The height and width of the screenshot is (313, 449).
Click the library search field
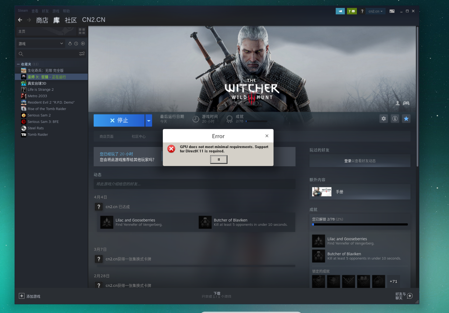click(x=51, y=54)
